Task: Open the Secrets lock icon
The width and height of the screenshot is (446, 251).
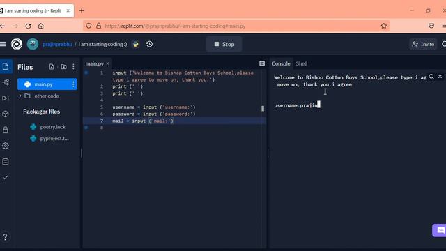Action: tap(6, 130)
